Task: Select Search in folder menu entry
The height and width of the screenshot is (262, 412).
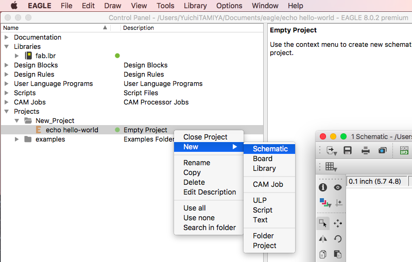Action: 209,228
